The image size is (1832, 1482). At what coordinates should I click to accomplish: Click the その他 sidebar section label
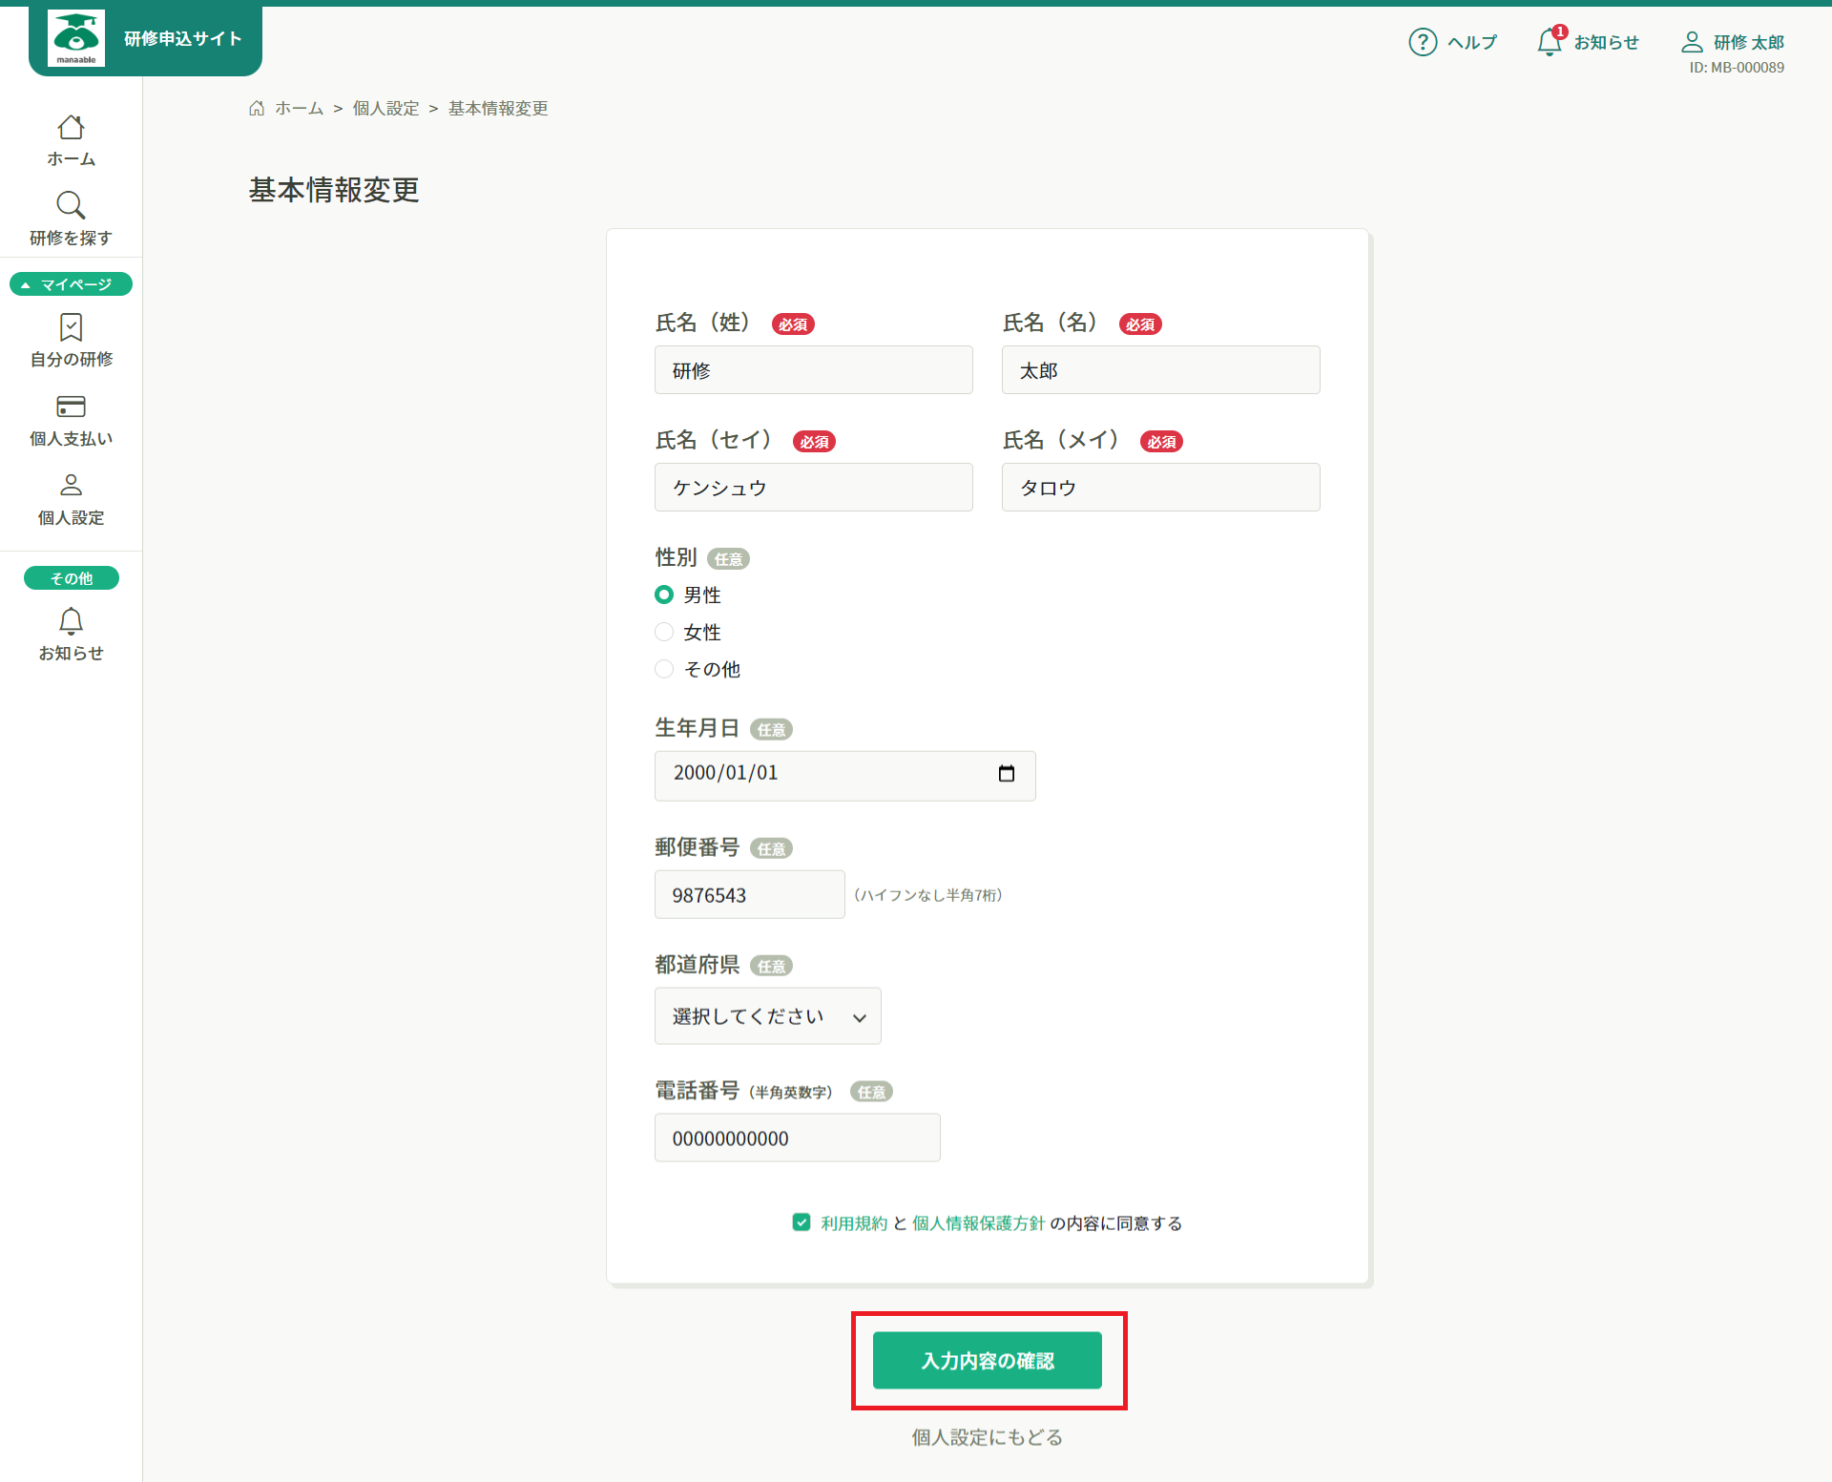tap(71, 578)
